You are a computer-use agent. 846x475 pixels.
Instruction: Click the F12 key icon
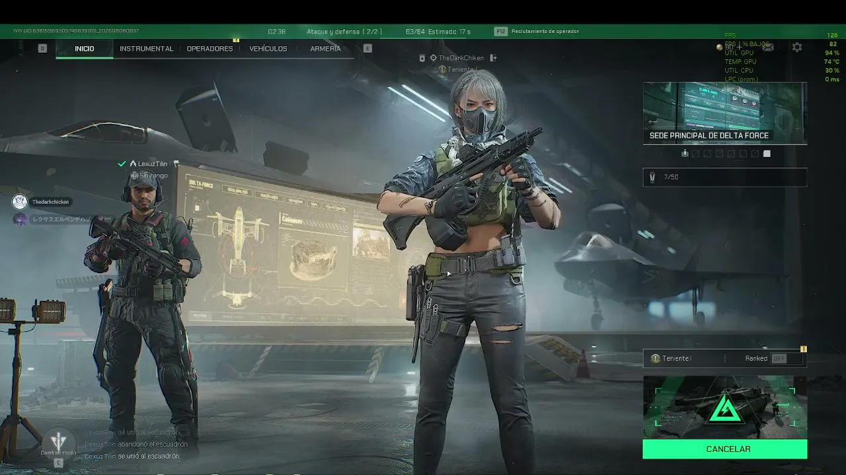point(500,31)
